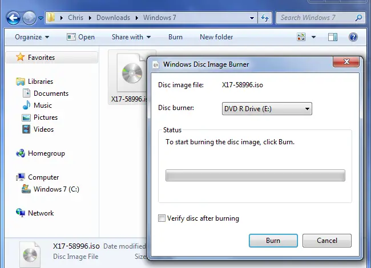371x268 pixels.
Task: Click the search magnifier icon
Action: tap(358, 18)
